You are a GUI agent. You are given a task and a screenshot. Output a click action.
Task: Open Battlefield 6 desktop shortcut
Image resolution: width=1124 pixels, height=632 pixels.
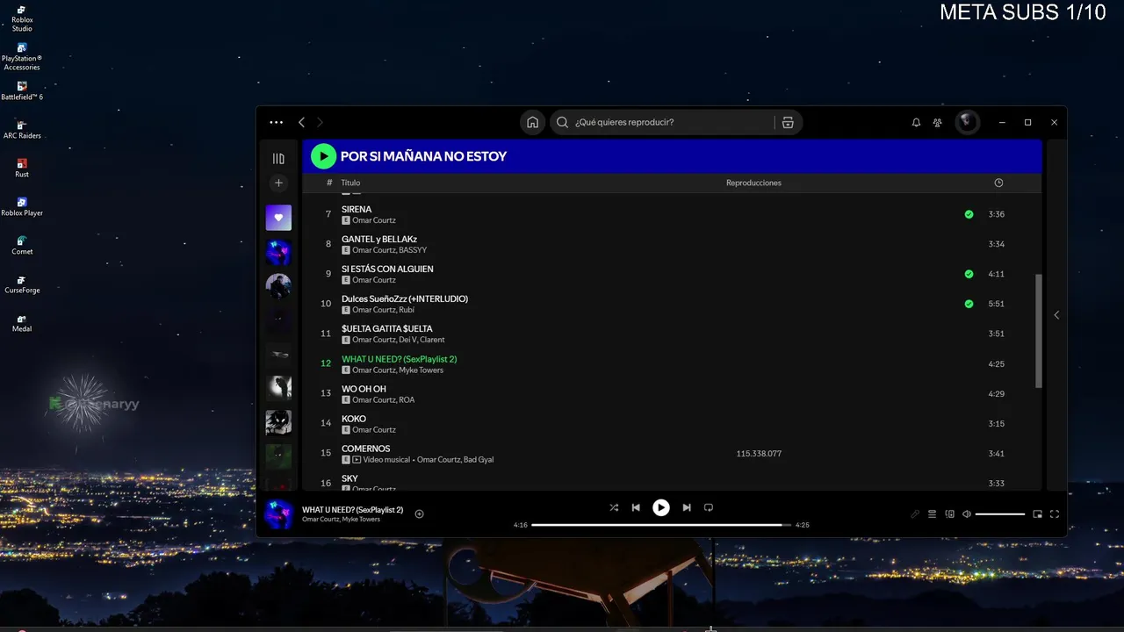coord(22,91)
